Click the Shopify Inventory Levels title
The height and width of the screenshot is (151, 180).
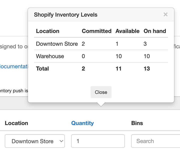(x=66, y=15)
